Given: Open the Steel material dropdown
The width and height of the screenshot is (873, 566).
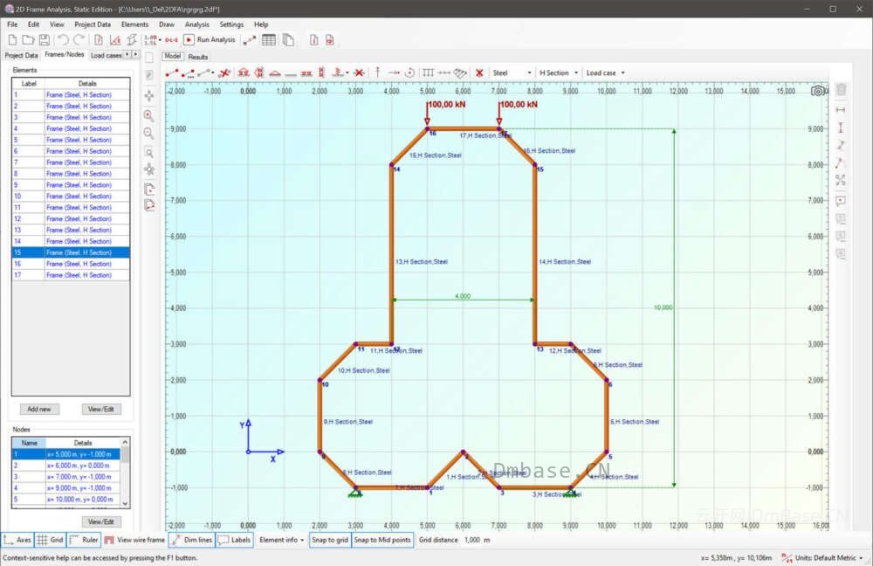Looking at the screenshot, I should click(x=512, y=72).
